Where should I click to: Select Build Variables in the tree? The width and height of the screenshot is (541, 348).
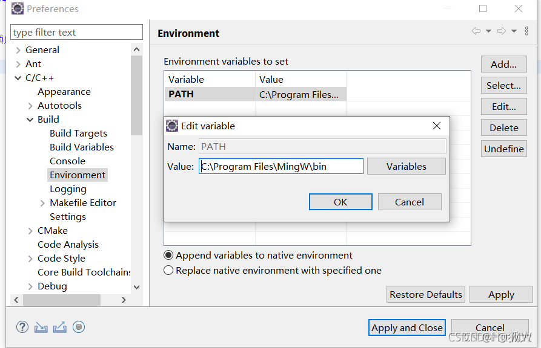click(82, 147)
